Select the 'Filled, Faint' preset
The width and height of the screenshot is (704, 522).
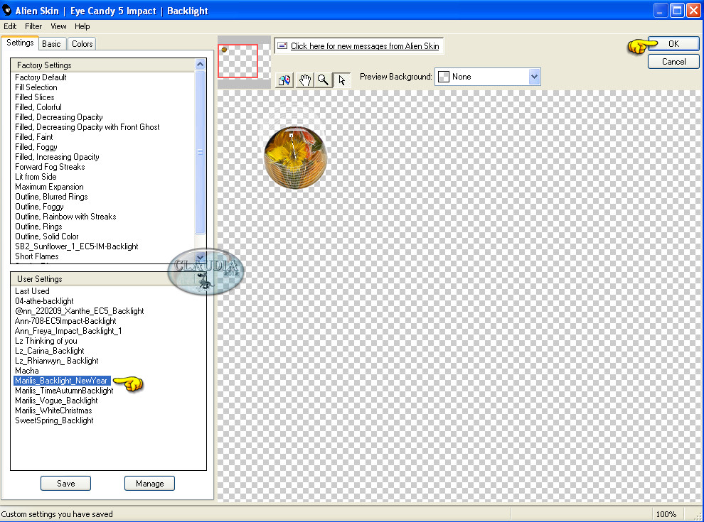pos(34,137)
